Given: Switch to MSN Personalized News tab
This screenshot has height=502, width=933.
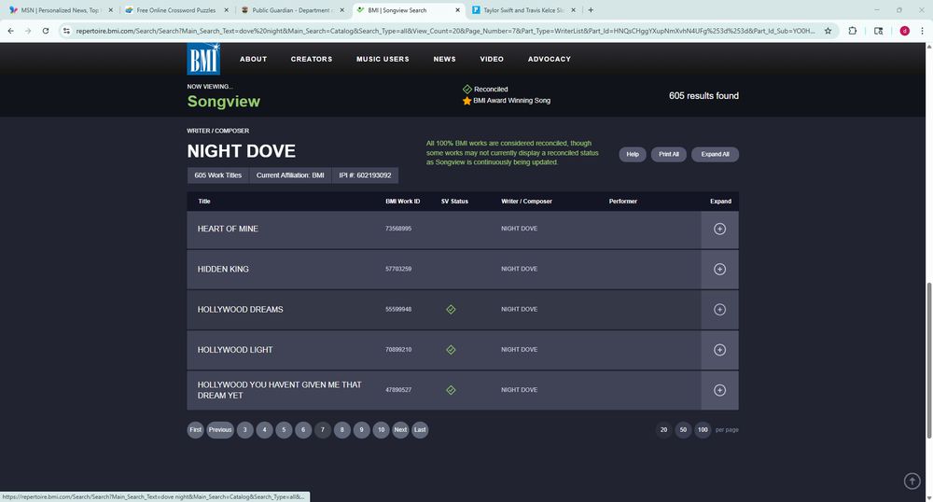Looking at the screenshot, I should click(60, 10).
